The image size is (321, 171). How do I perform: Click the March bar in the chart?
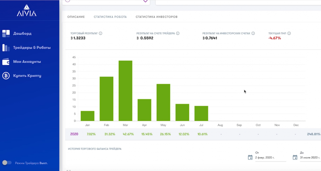(125, 91)
